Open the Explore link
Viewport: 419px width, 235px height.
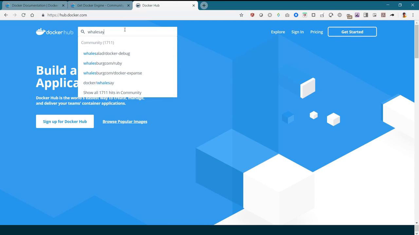click(278, 32)
